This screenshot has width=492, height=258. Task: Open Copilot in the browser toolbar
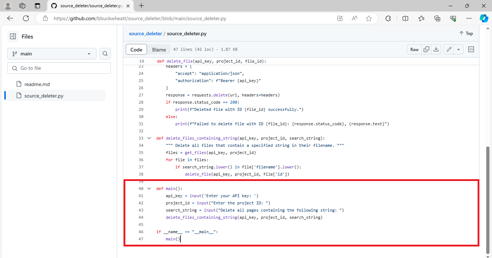[484, 18]
